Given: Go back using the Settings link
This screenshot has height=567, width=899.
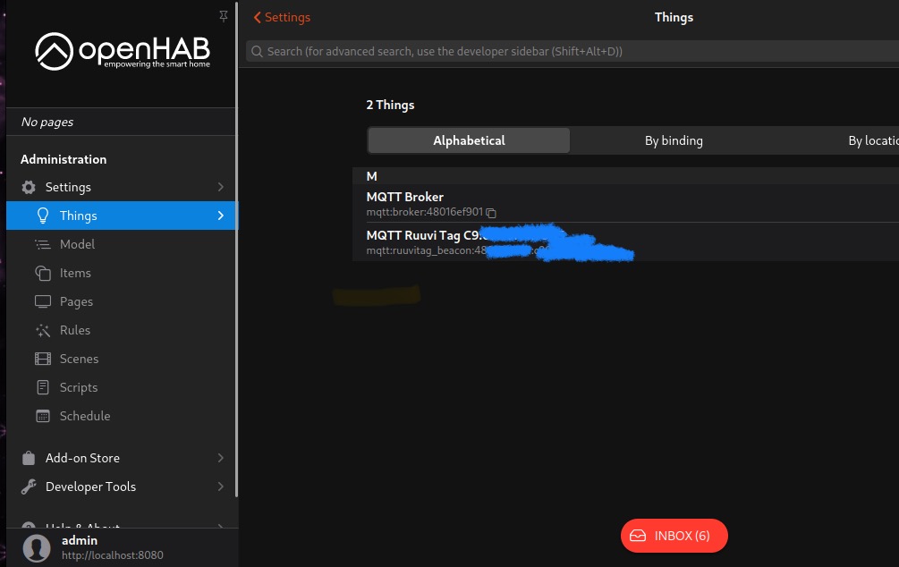Looking at the screenshot, I should pos(281,17).
